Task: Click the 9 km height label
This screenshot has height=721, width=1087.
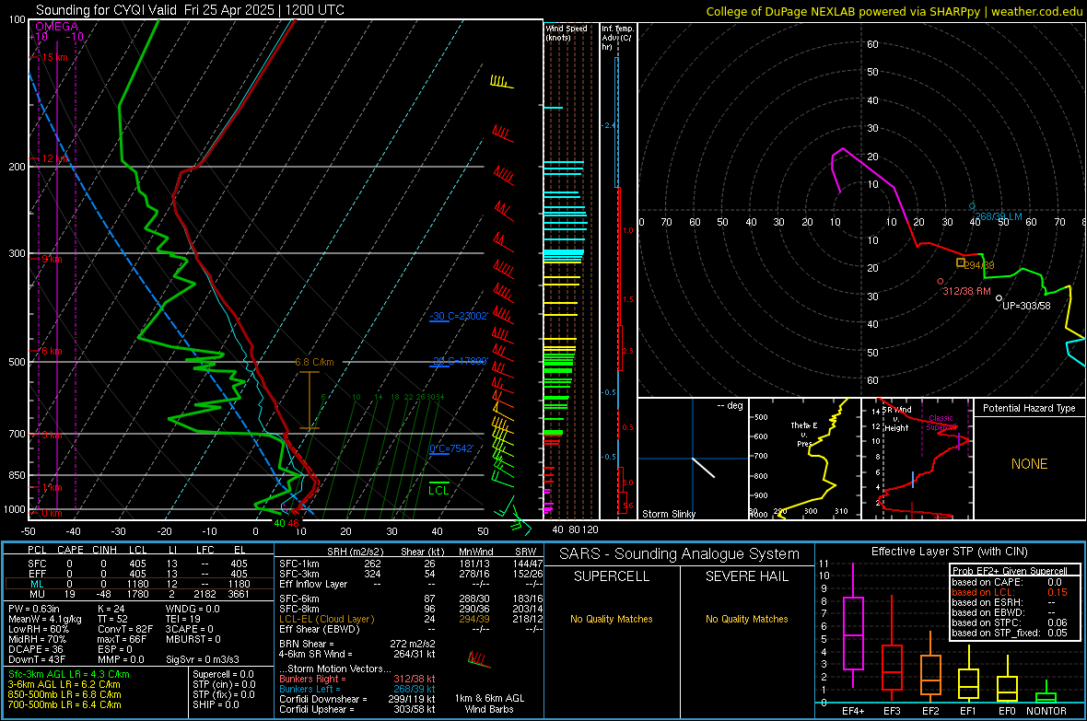Action: point(52,259)
